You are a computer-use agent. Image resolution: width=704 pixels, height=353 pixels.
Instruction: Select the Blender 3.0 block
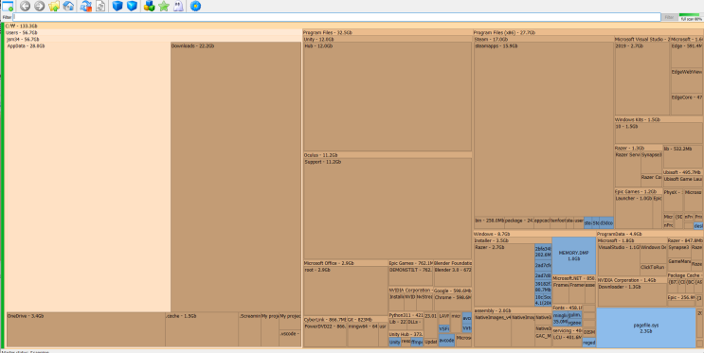pos(453,275)
